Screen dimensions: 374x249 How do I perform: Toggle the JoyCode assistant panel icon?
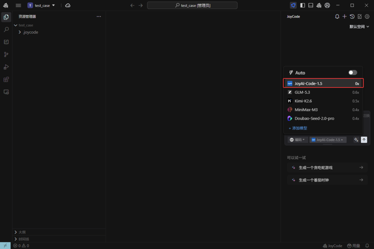tap(293, 5)
